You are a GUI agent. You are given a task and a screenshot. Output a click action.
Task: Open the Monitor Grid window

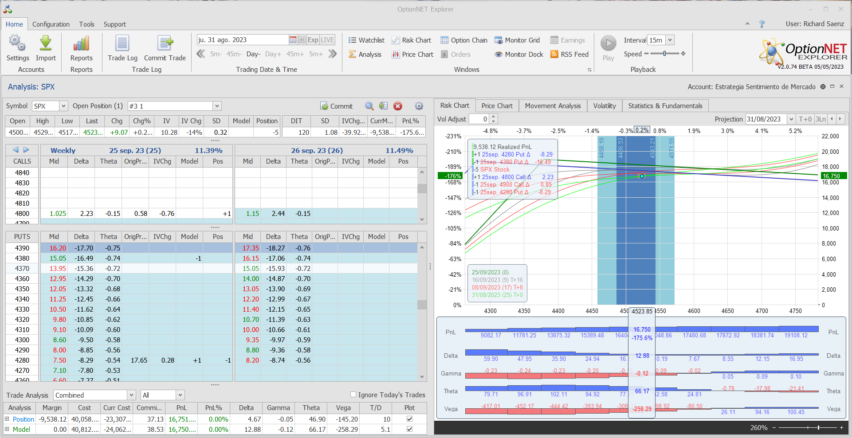pyautogui.click(x=517, y=40)
